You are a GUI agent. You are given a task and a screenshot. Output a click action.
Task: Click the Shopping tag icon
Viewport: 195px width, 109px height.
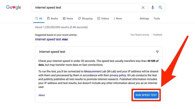click(79, 19)
